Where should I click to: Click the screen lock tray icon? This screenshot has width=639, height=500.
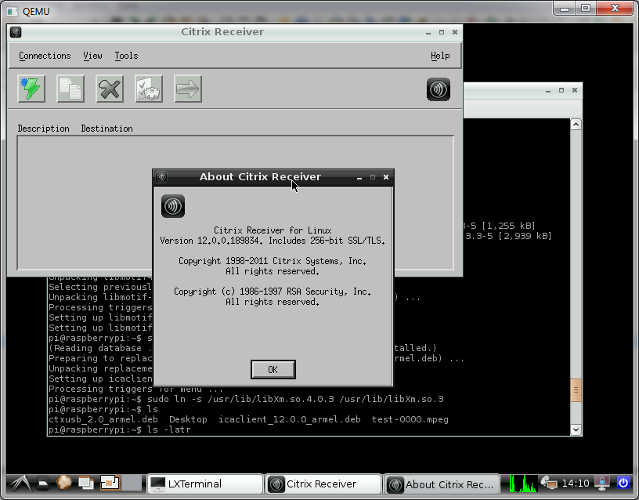[x=602, y=484]
